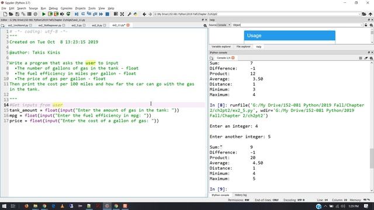Screen dimensions: 374x210
Task: Open editor options search icon
Action: [205, 26]
